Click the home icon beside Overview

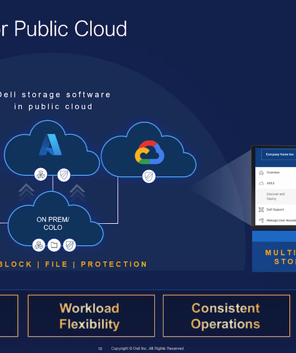click(261, 172)
